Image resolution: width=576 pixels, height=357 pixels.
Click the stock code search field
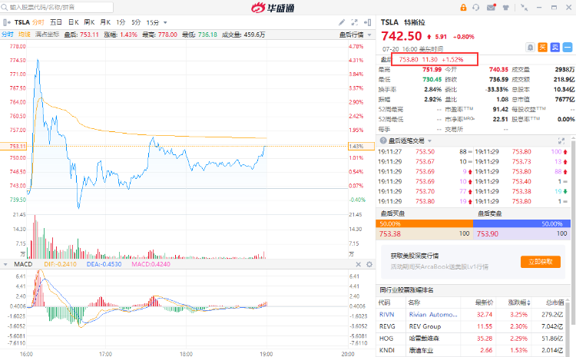57,7
